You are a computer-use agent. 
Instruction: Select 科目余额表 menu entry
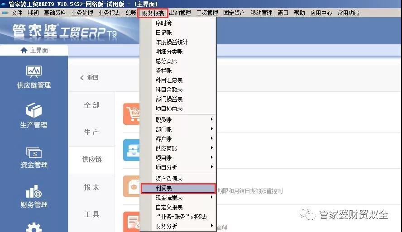169,90
